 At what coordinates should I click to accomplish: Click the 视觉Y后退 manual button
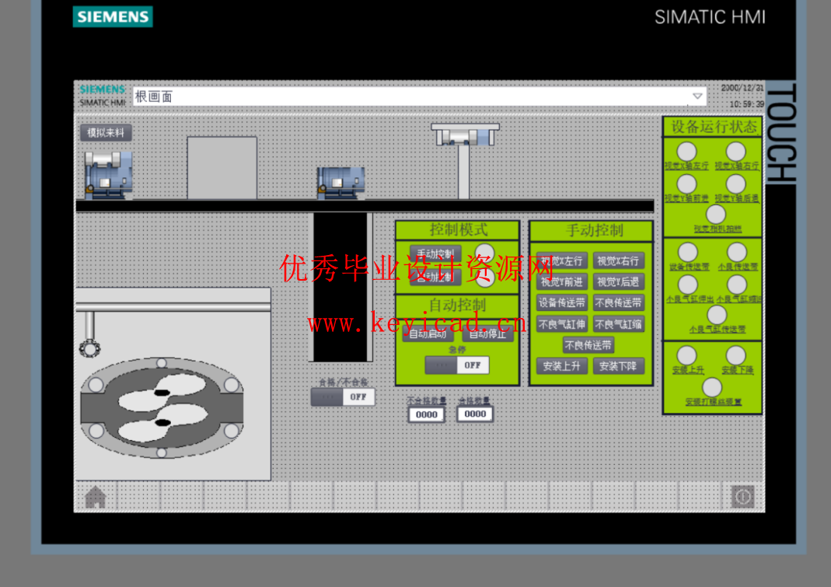click(619, 282)
